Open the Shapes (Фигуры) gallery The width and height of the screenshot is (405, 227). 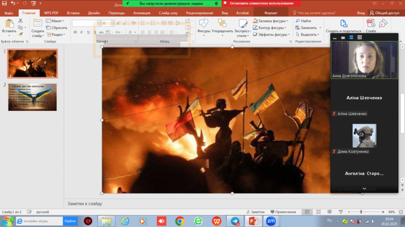[204, 28]
